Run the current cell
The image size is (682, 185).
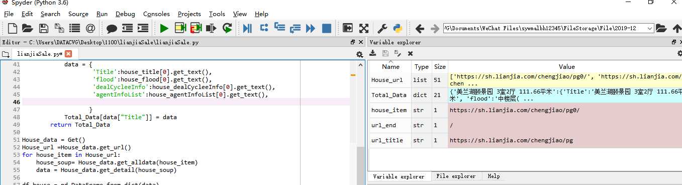(180, 28)
